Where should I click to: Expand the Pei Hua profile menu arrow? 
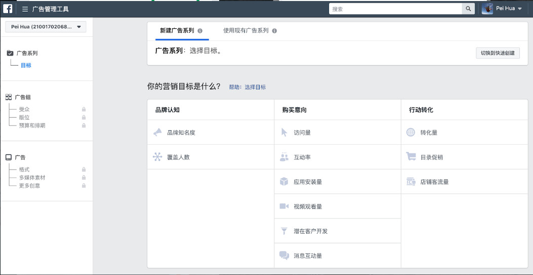point(520,9)
